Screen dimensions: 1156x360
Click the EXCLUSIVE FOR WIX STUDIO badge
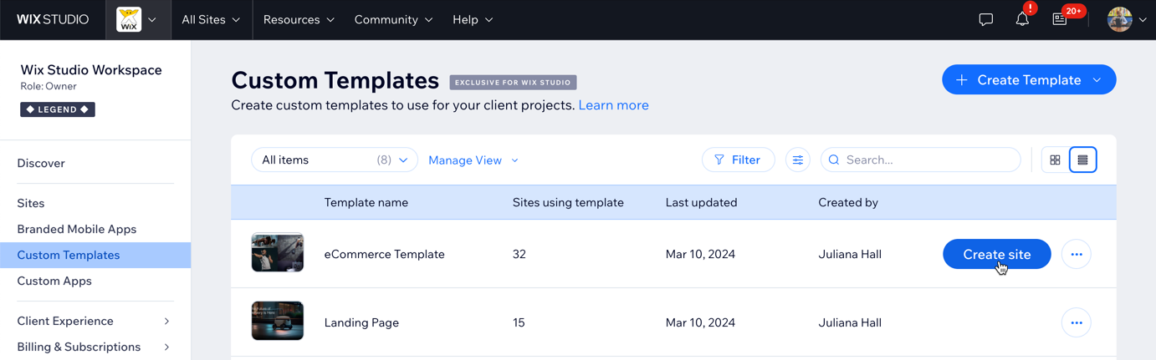513,83
